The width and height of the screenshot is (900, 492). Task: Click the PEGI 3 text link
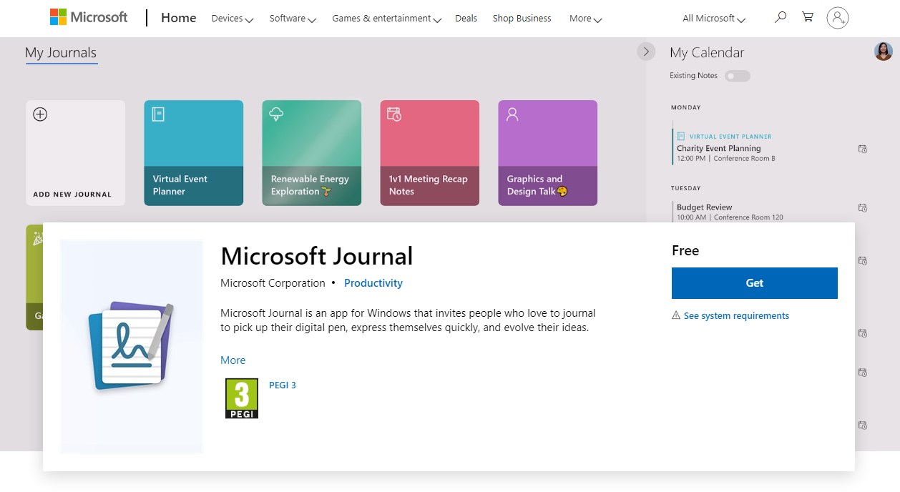(283, 385)
